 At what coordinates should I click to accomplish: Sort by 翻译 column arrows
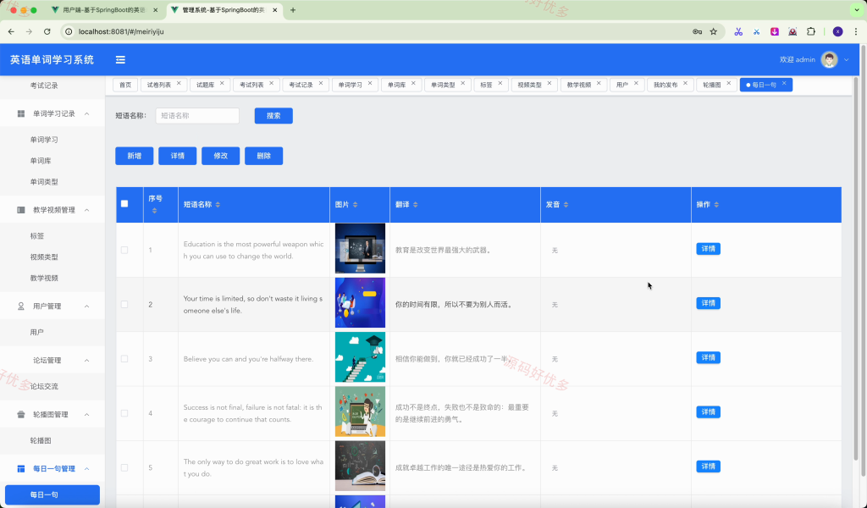(x=415, y=205)
